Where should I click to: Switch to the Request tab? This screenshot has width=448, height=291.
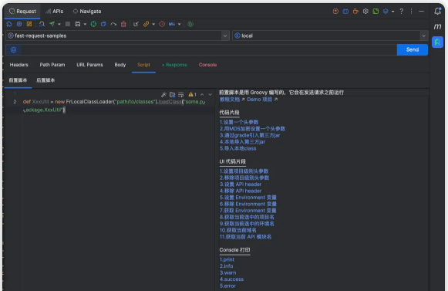click(x=22, y=11)
